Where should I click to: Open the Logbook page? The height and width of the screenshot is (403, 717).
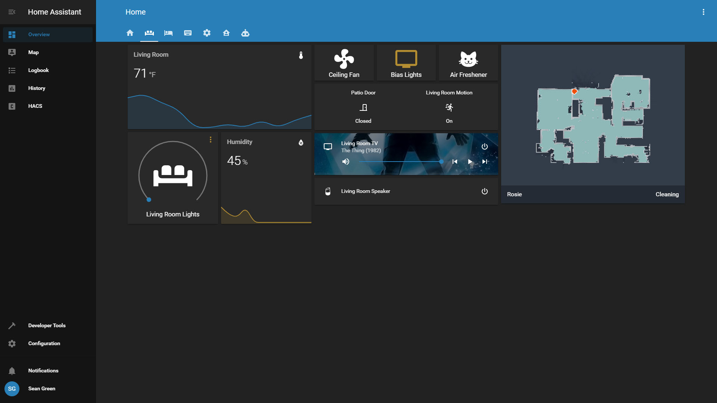click(x=48, y=70)
